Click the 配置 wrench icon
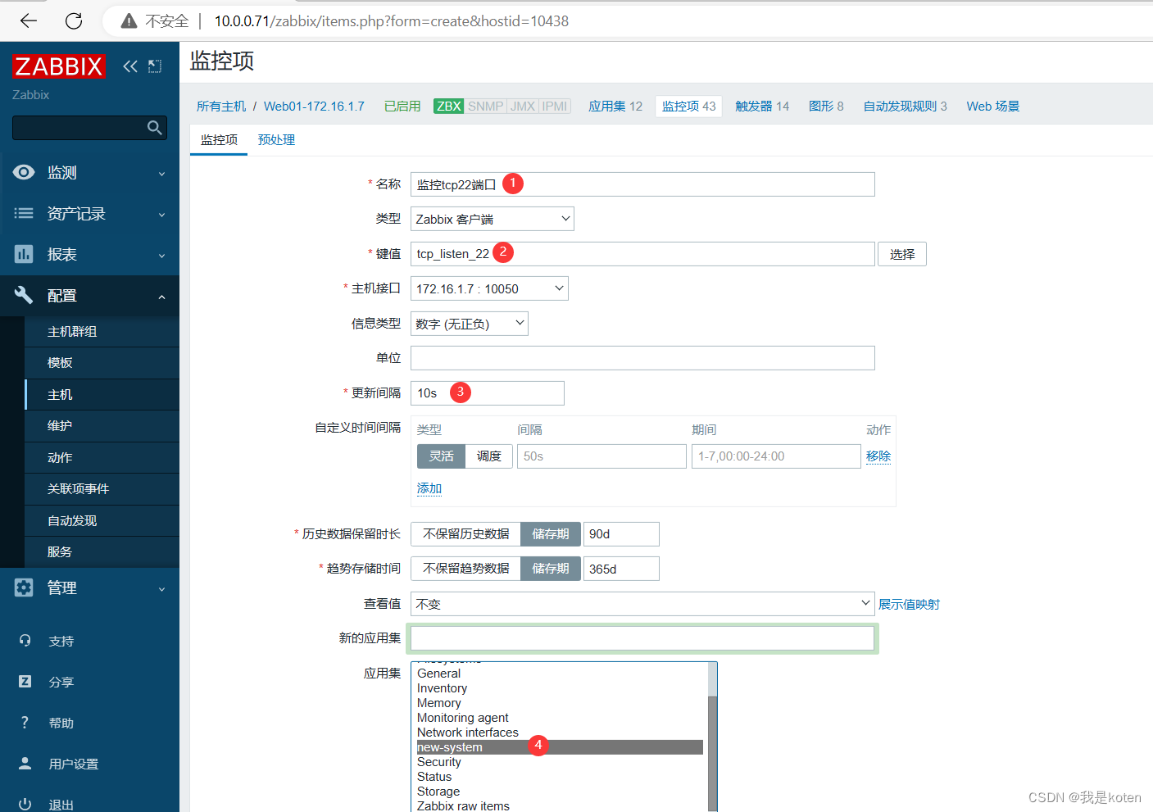 [24, 295]
